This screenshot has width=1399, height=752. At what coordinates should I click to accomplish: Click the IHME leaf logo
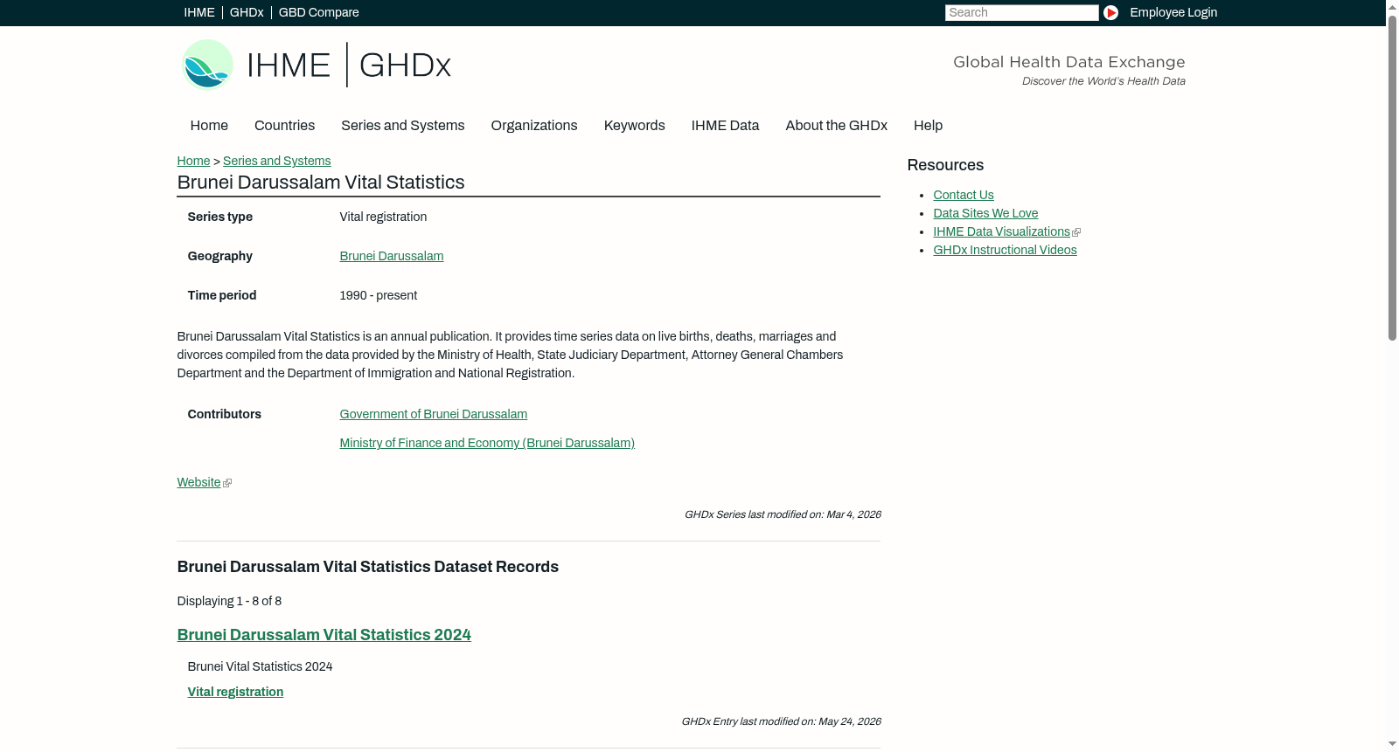[207, 65]
